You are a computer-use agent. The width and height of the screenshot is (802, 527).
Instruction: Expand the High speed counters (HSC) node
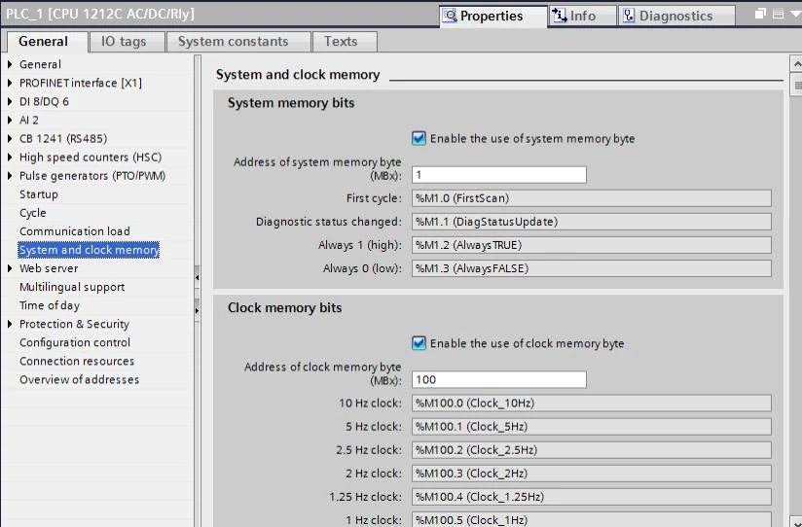point(11,158)
